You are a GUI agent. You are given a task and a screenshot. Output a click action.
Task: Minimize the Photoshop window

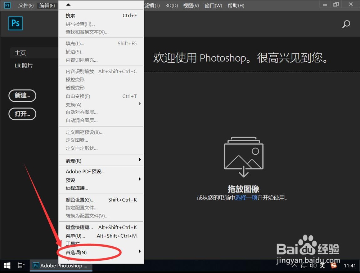click(x=325, y=5)
